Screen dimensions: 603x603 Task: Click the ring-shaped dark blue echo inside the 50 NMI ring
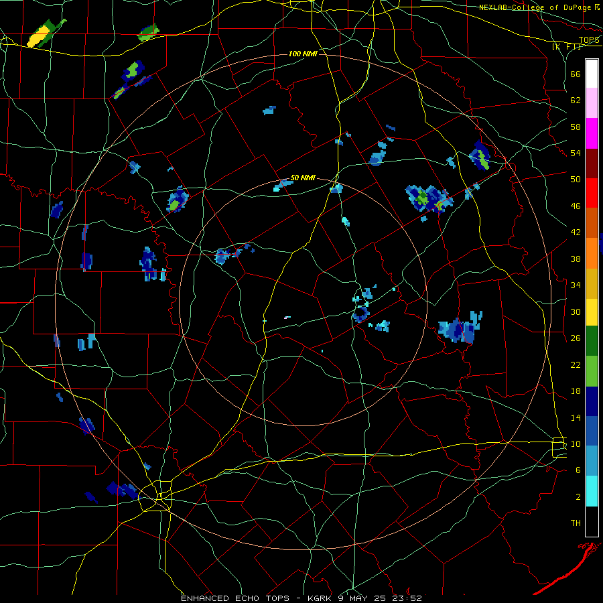coord(360,314)
